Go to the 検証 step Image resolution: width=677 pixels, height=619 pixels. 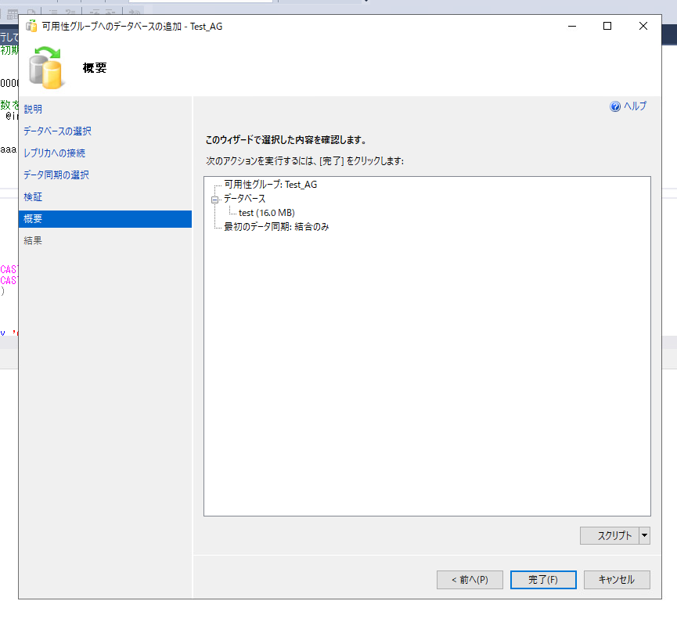(x=33, y=197)
